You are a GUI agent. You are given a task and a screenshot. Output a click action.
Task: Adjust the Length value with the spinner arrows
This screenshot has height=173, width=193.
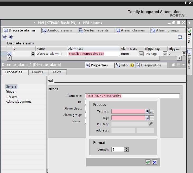[x=126, y=149]
